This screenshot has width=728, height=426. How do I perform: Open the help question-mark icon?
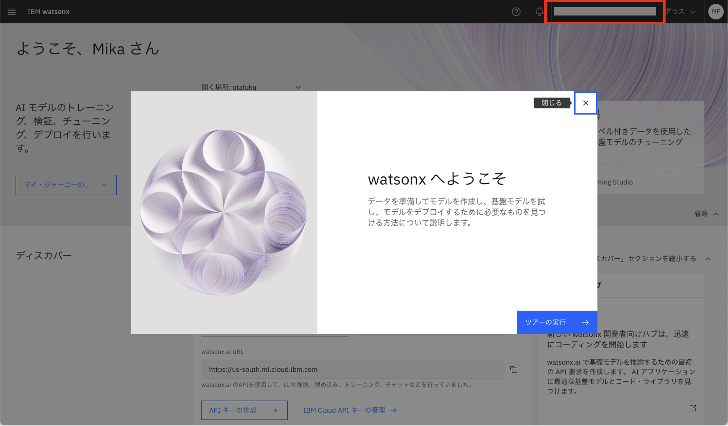click(516, 12)
